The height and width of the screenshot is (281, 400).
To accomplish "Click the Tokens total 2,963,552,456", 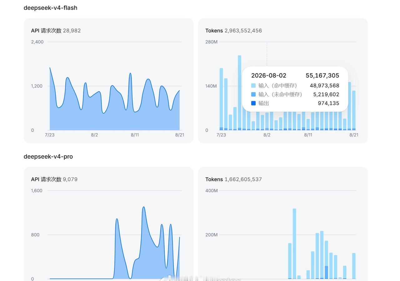I will click(243, 31).
